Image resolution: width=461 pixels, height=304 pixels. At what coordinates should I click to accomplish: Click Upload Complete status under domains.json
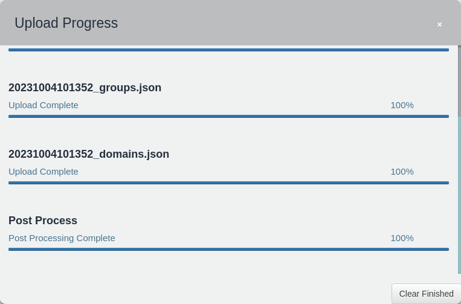point(44,172)
